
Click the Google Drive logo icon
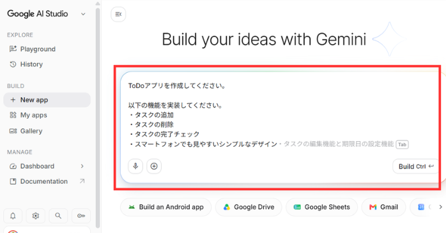click(227, 207)
